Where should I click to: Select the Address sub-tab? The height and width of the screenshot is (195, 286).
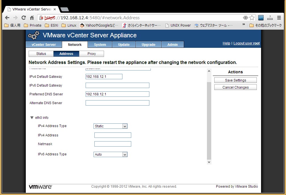[66, 54]
